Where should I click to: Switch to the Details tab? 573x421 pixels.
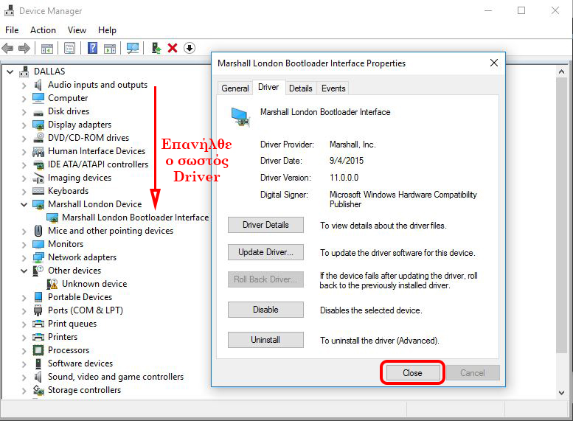coord(300,88)
